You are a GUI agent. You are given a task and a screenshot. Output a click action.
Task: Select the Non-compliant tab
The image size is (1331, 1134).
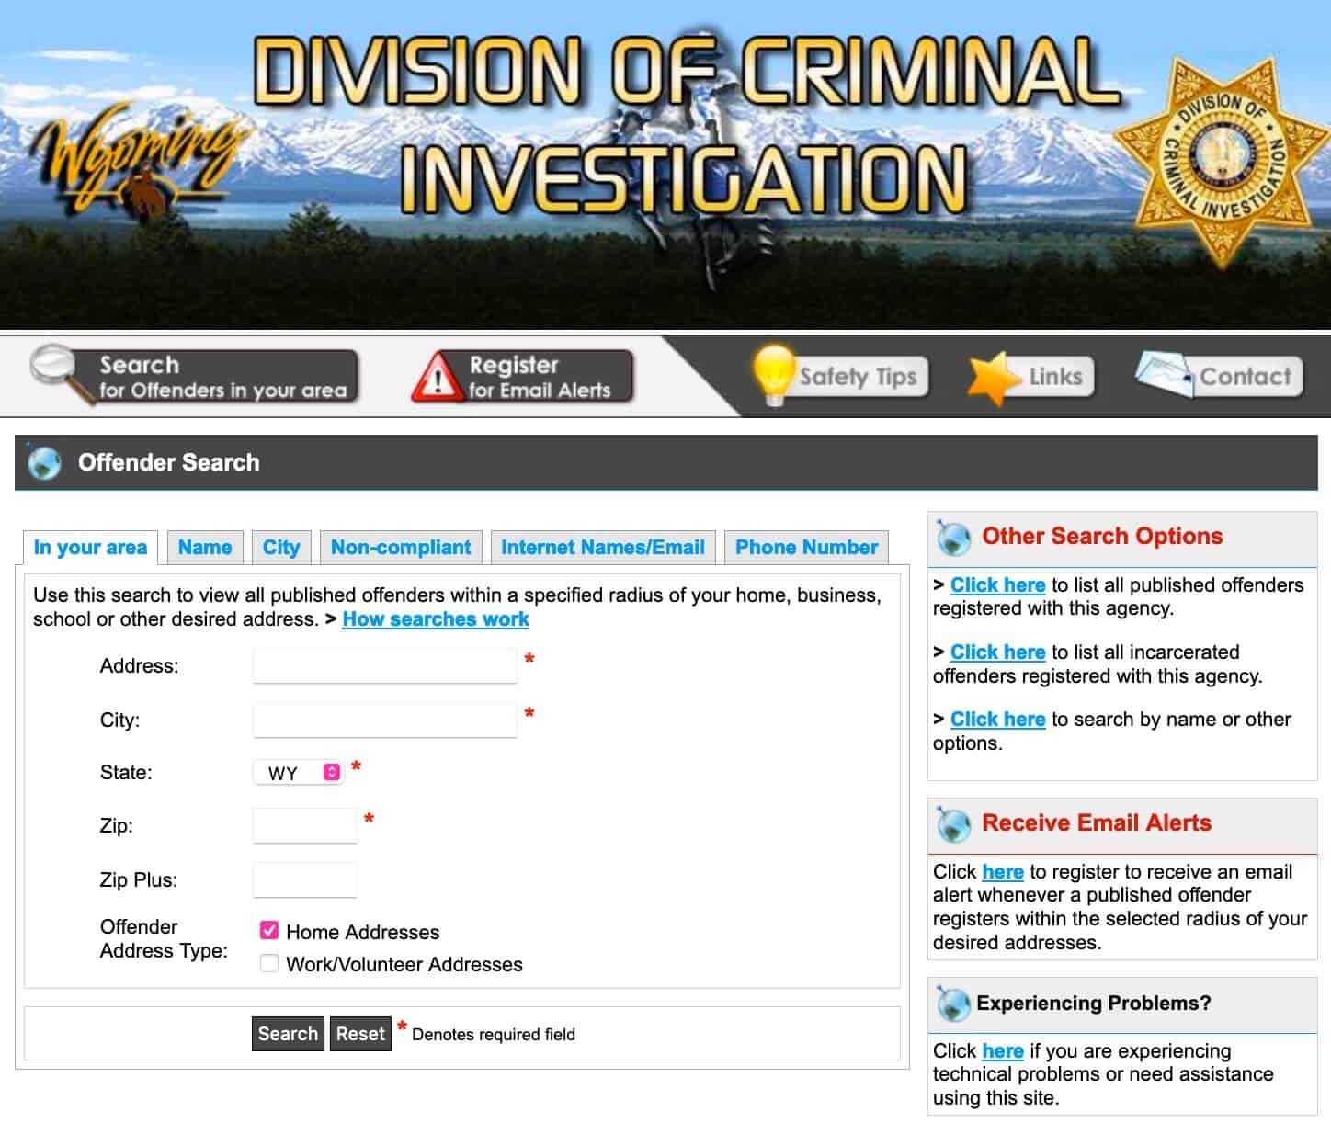(400, 548)
